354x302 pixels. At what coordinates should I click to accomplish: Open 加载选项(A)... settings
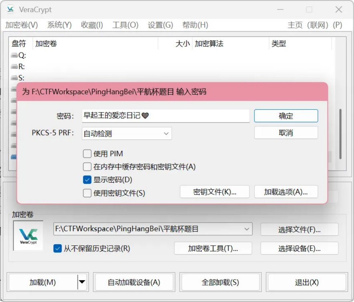286,192
